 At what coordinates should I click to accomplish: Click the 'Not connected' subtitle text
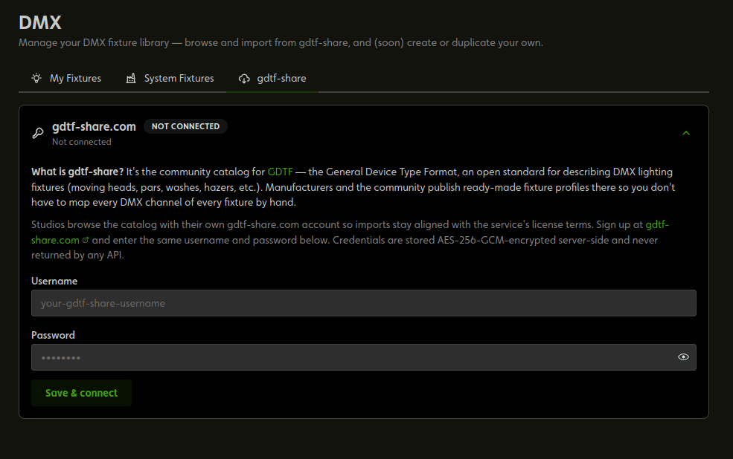tap(82, 142)
